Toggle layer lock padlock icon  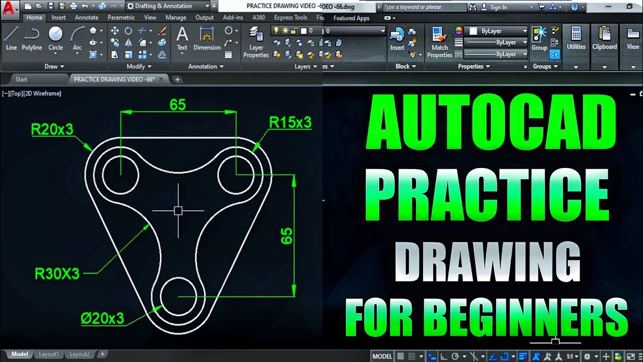[x=293, y=31]
